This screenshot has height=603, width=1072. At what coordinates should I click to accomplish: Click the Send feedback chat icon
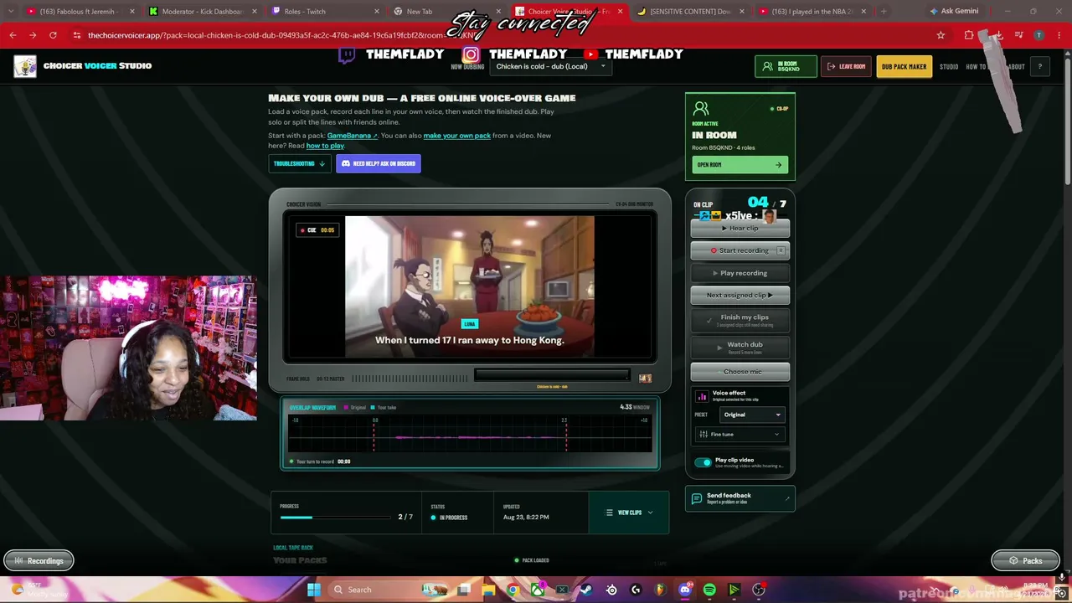[696, 498]
